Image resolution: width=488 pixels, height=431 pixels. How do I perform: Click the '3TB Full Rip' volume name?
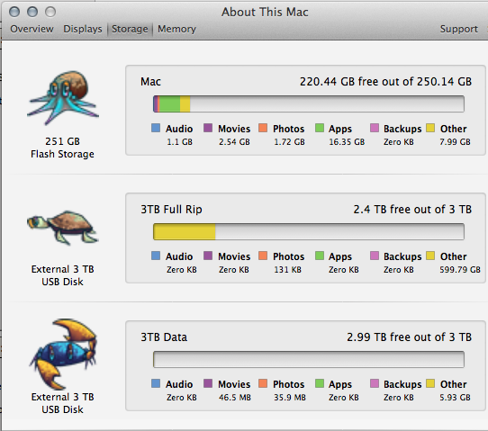pyautogui.click(x=171, y=210)
